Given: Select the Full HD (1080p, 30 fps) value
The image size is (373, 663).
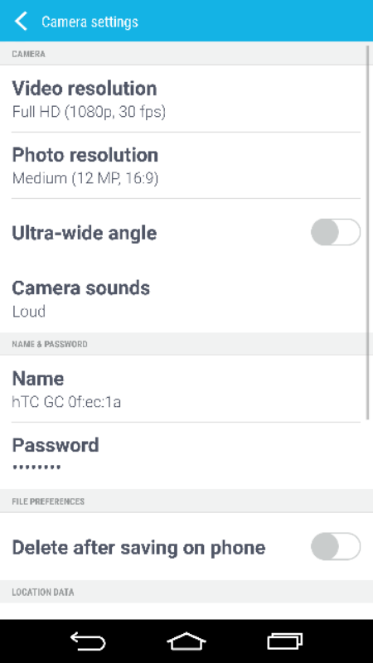Looking at the screenshot, I should tap(89, 112).
